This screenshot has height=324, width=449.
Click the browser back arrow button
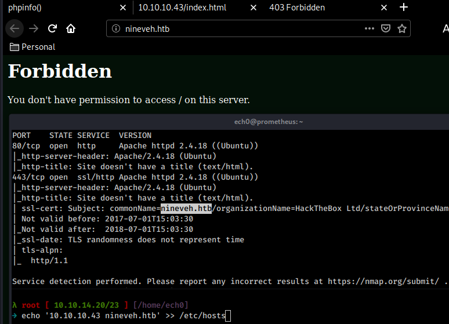coord(15,28)
